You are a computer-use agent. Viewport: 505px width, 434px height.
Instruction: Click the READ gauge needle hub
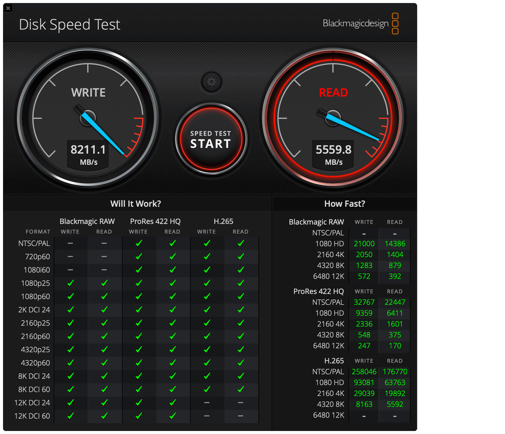[333, 118]
